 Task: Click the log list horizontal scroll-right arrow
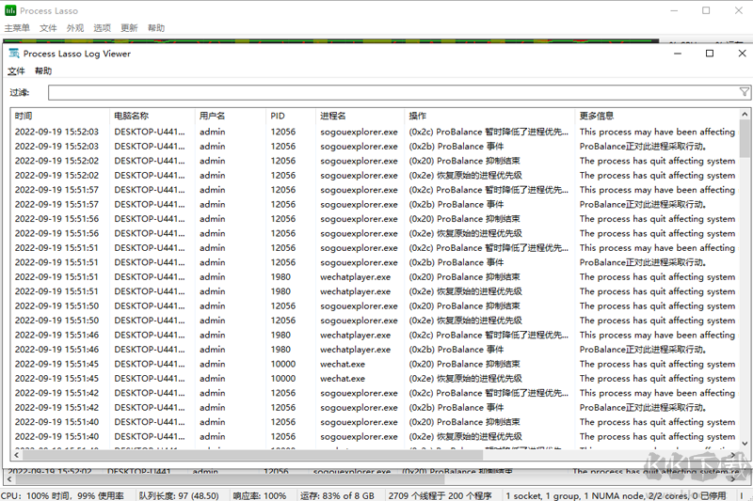(x=733, y=455)
